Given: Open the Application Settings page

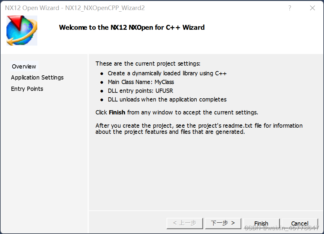Looking at the screenshot, I should pos(37,78).
